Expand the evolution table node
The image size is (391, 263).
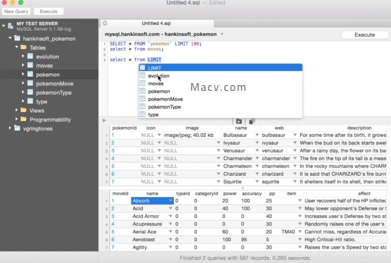[x=23, y=57]
